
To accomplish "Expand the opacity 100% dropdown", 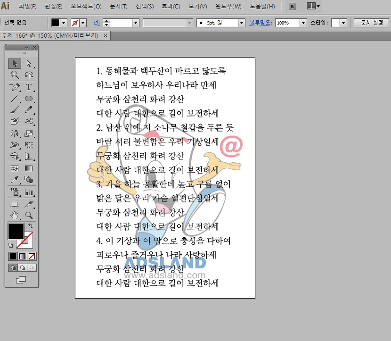I will [303, 23].
